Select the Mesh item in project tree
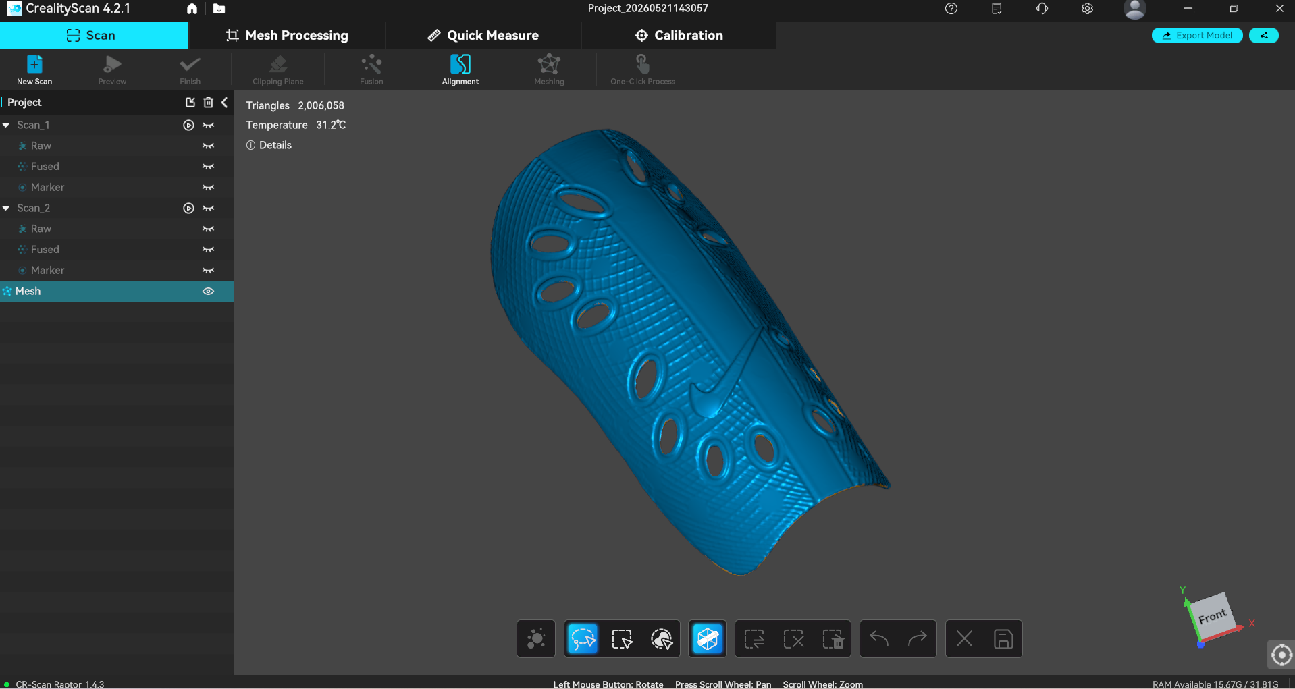 coord(117,292)
